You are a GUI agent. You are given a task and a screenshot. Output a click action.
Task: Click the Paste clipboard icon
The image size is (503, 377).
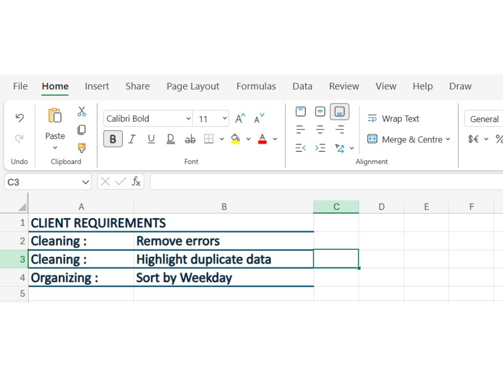click(x=55, y=116)
